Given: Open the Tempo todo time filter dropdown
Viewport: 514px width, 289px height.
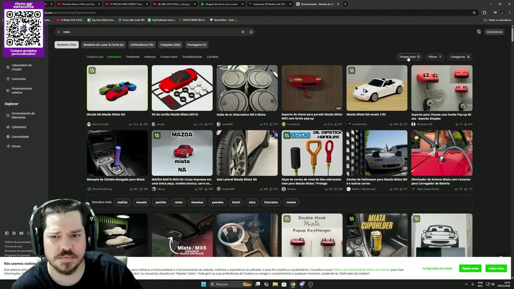Looking at the screenshot, I should point(409,57).
